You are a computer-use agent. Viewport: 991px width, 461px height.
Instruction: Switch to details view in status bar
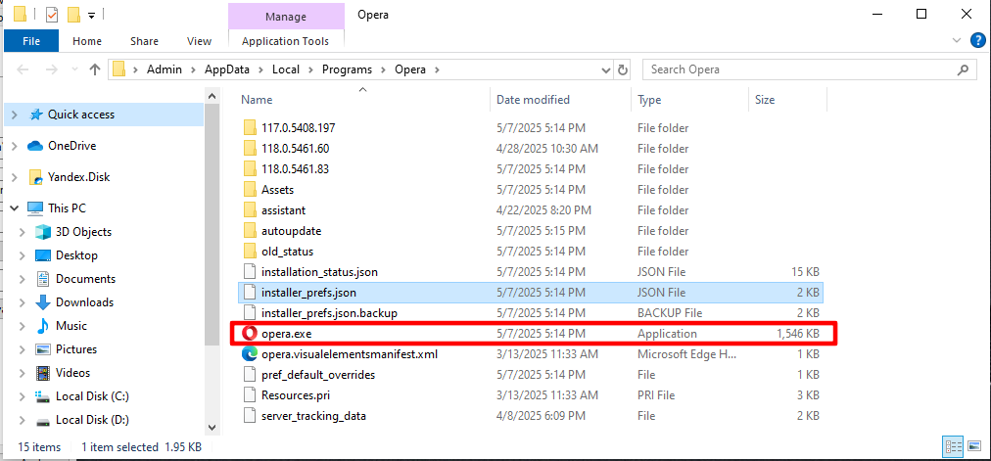point(953,446)
